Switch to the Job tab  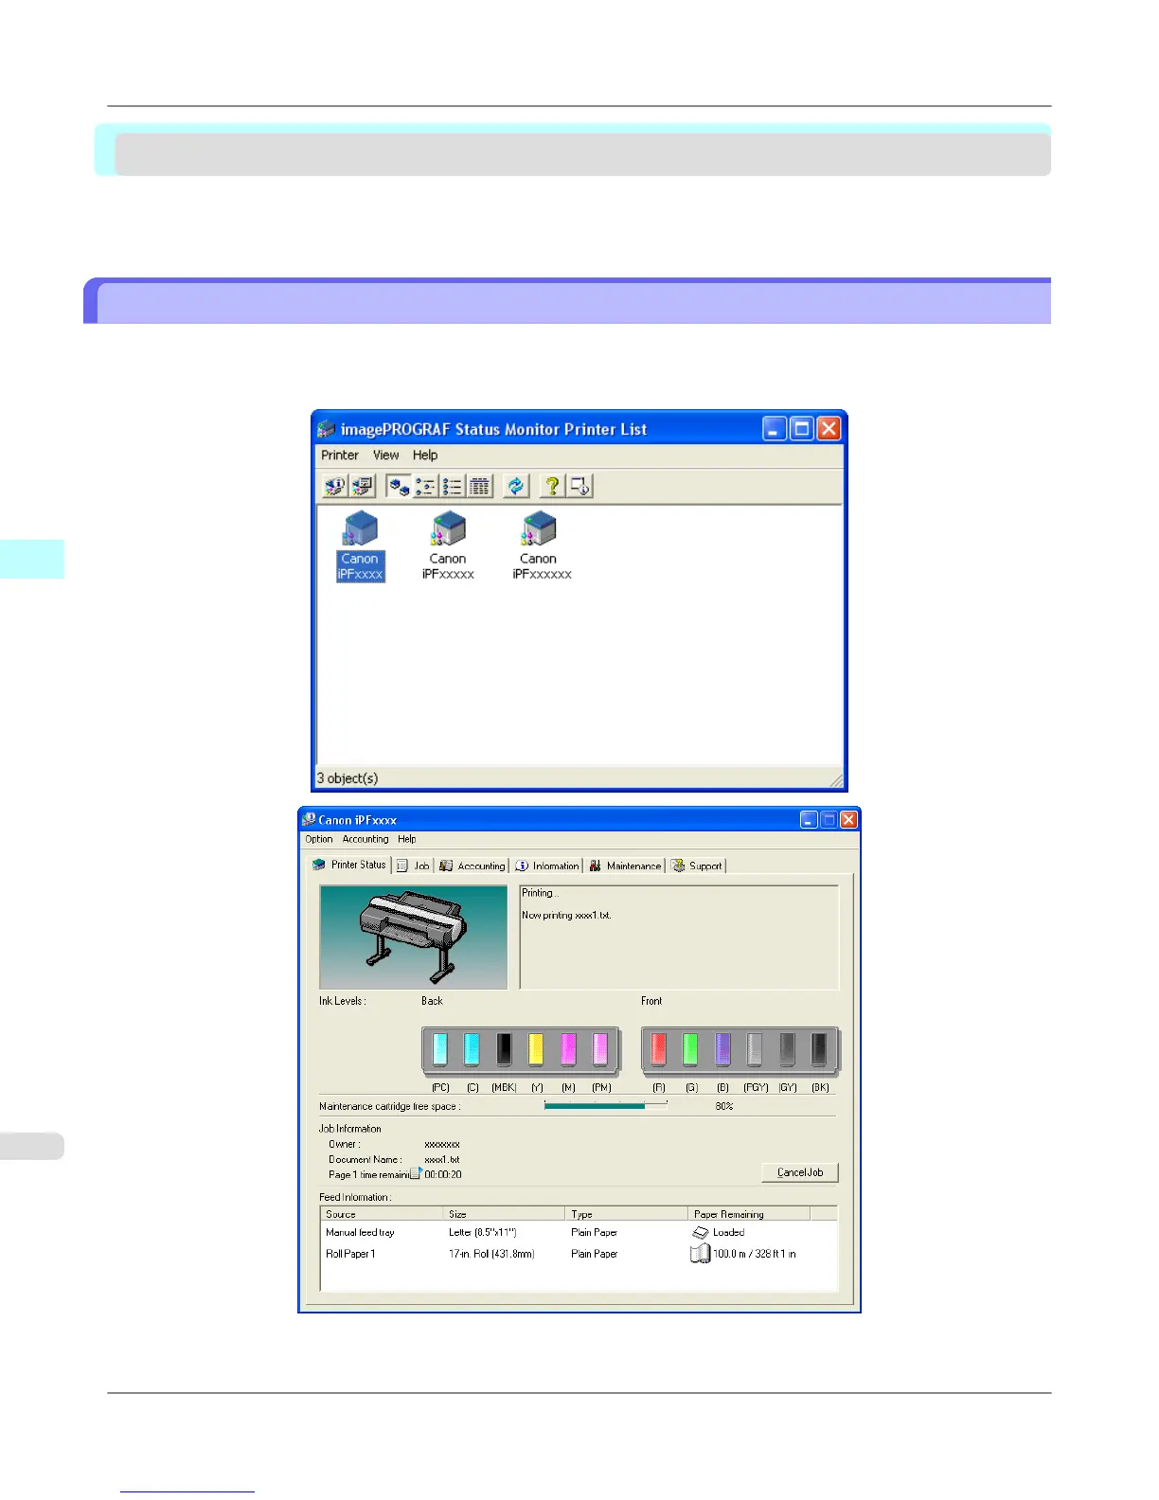tap(414, 866)
